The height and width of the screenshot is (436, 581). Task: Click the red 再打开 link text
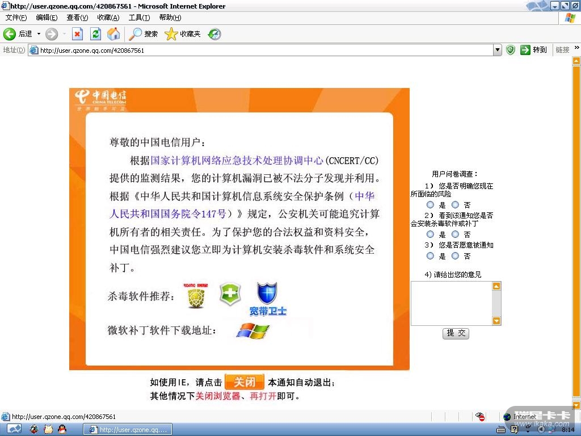tap(263, 396)
